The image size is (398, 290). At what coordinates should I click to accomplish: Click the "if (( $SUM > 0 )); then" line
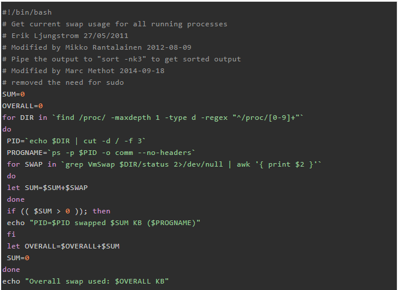[x=59, y=211]
